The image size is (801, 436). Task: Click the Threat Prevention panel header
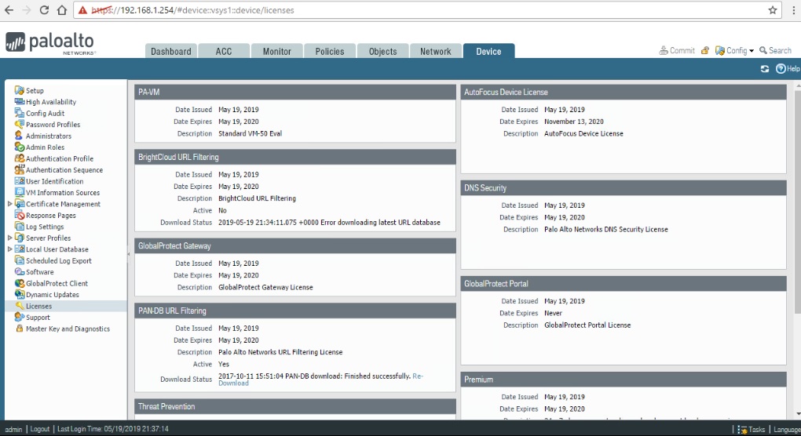pyautogui.click(x=295, y=406)
